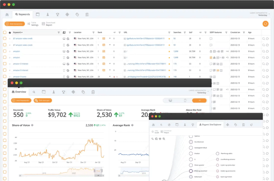Open the trophy icon tab in the Overview window
Image resolution: width=274 pixels, height=181 pixels.
click(63, 92)
